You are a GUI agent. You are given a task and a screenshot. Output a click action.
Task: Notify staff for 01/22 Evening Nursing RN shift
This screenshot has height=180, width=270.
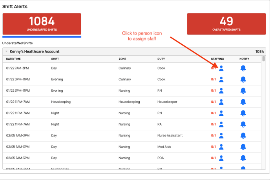point(243,91)
